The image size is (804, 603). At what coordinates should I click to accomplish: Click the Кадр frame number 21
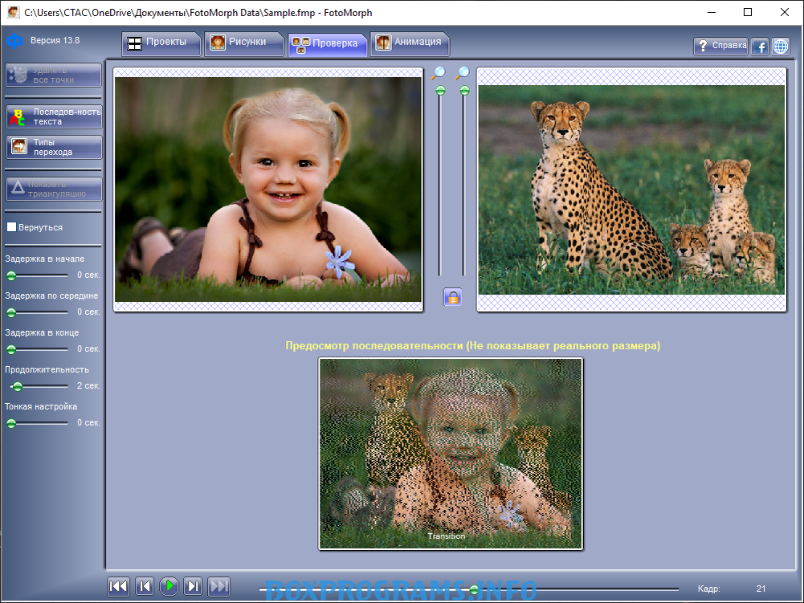point(761,589)
